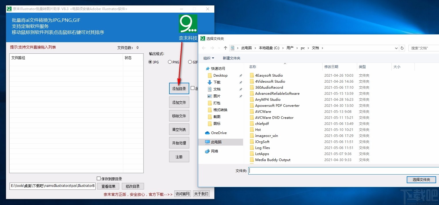Click pc segment in breadcrumb path
Image resolution: width=439 pixels, height=205 pixels.
coord(303,48)
